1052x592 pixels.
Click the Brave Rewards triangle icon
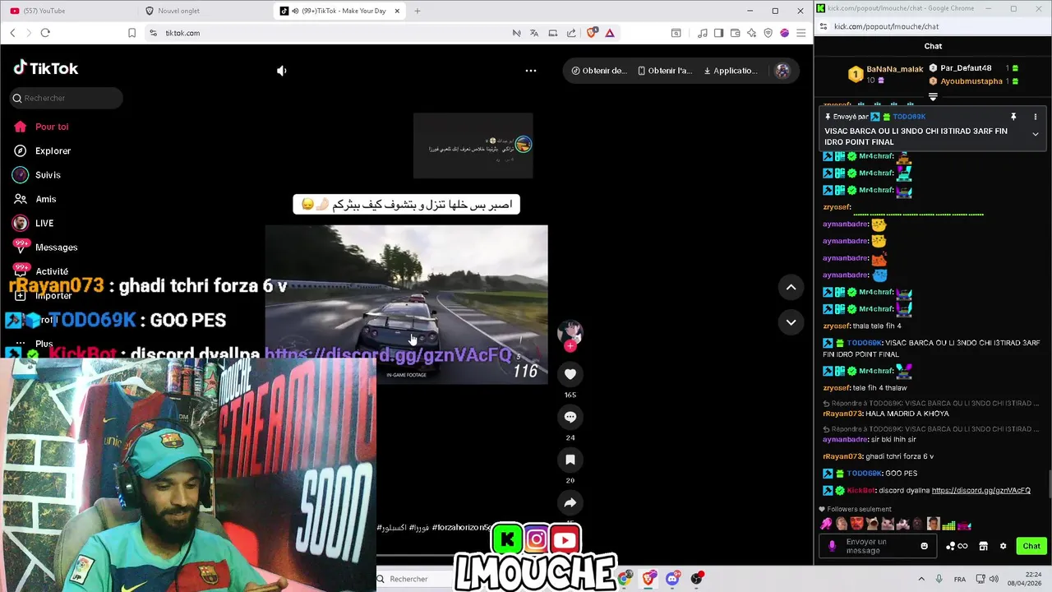click(x=610, y=33)
